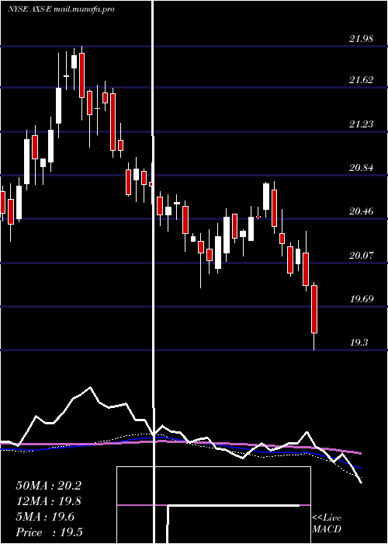Viewport: 388px width, 544px height.
Task: Click the 21.62 price axis label
Action: coord(362,80)
